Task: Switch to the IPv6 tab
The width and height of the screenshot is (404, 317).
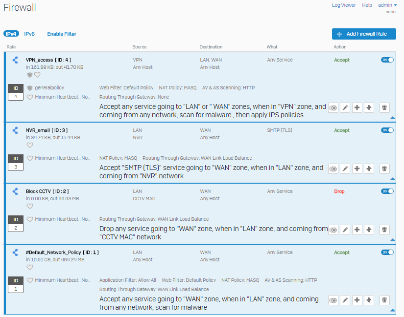Action: tap(29, 34)
